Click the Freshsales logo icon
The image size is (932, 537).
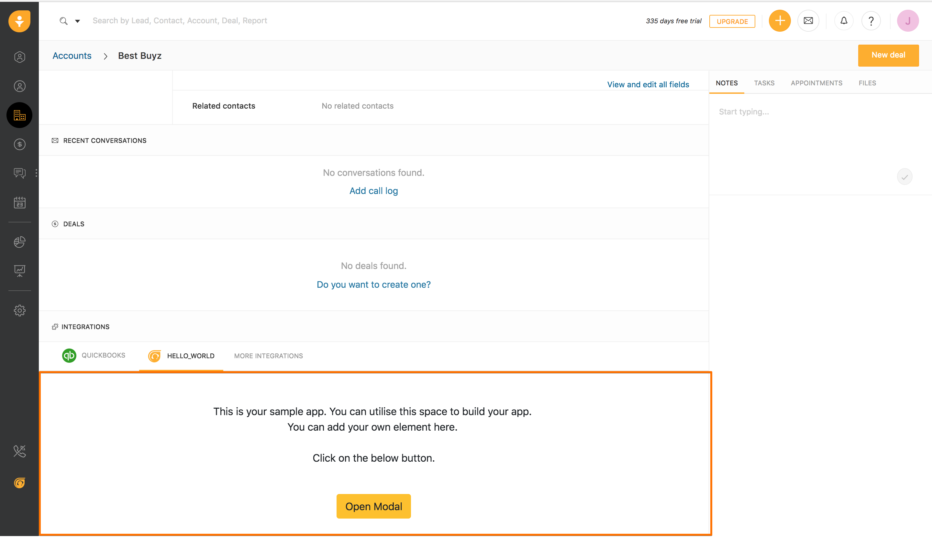(19, 21)
